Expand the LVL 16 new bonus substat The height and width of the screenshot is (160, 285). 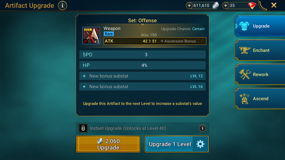[x=142, y=87]
